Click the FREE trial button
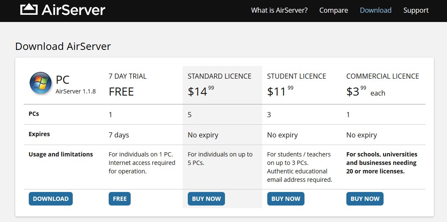The width and height of the screenshot is (447, 222). 120,199
